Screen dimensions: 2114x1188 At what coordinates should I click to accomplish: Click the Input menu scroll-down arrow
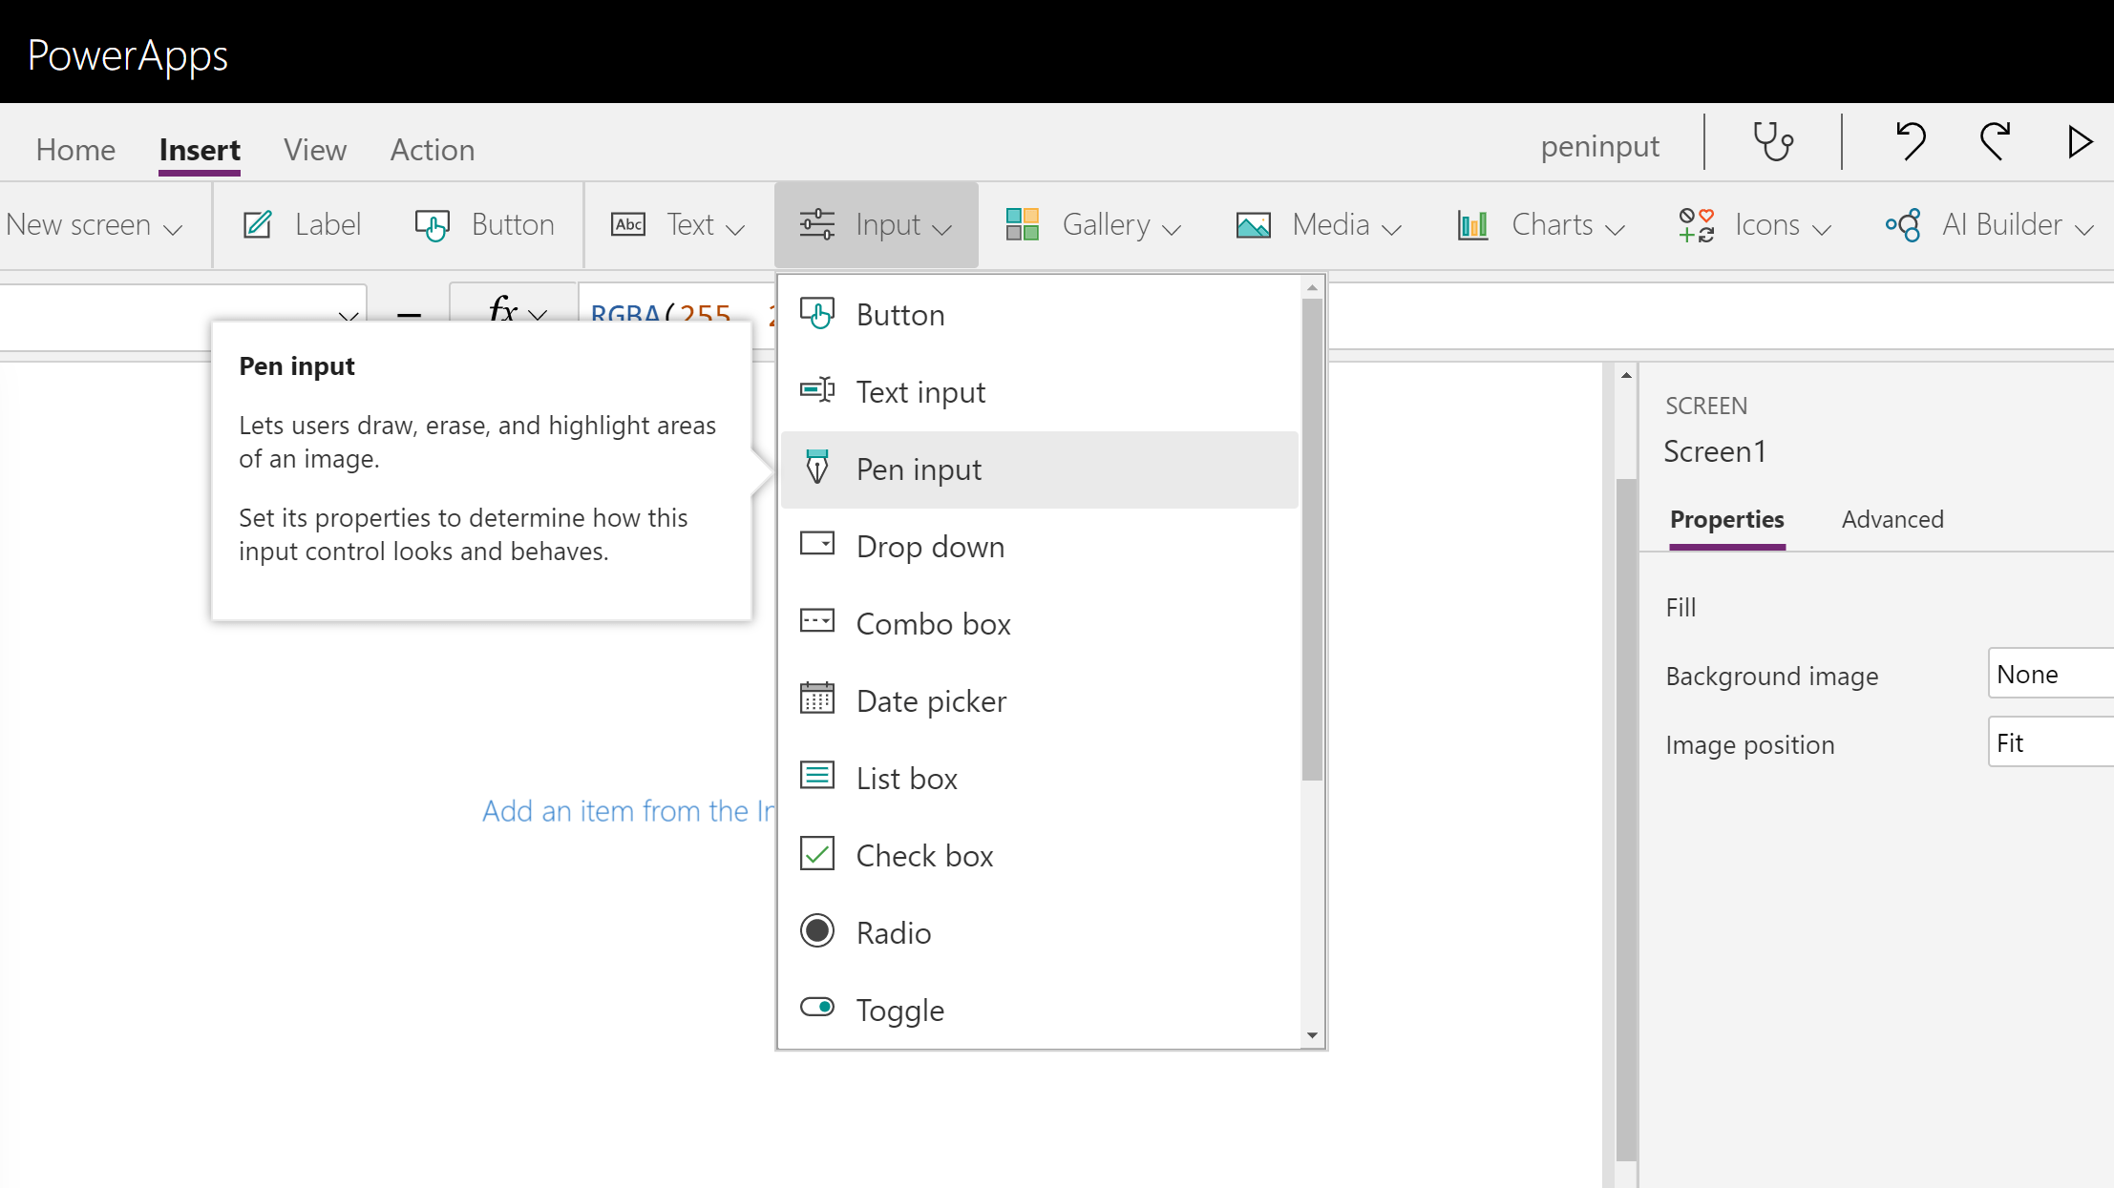point(1312,1035)
